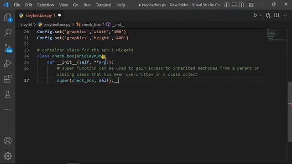
Task: Open the Edit menu
Action: (28, 5)
